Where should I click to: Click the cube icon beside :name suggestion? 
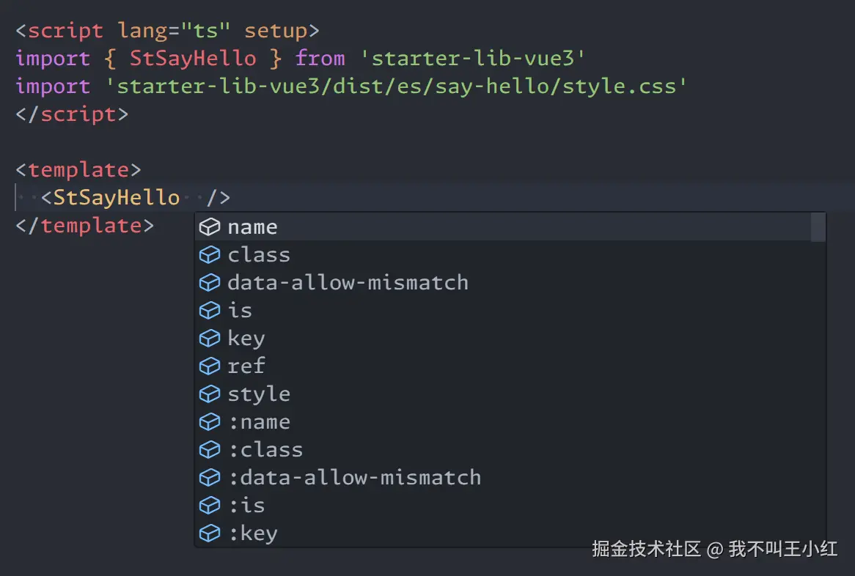[210, 422]
